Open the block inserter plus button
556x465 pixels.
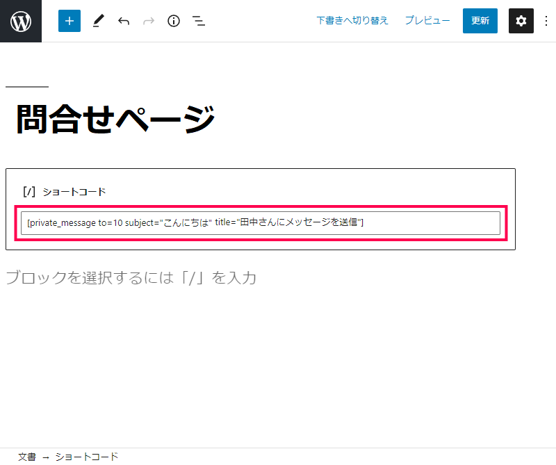(x=69, y=21)
